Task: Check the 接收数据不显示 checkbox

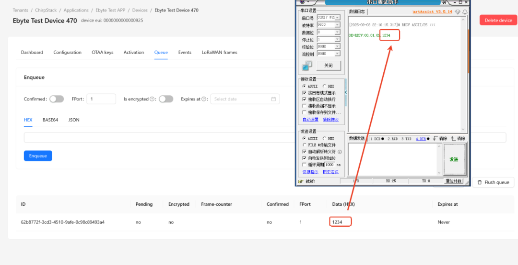Action: pyautogui.click(x=304, y=106)
